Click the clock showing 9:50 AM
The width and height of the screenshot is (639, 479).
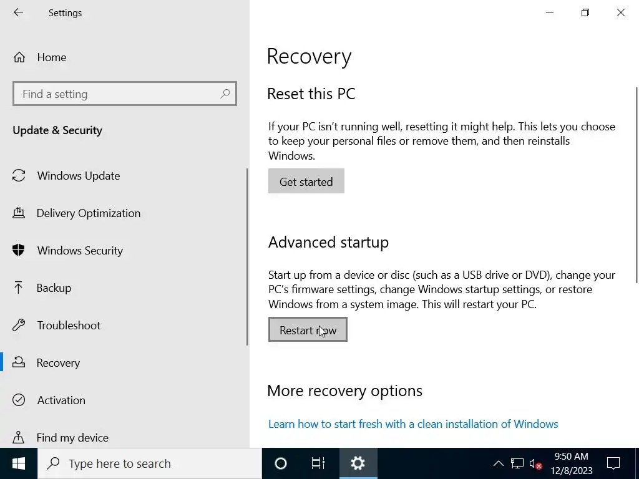(572, 463)
